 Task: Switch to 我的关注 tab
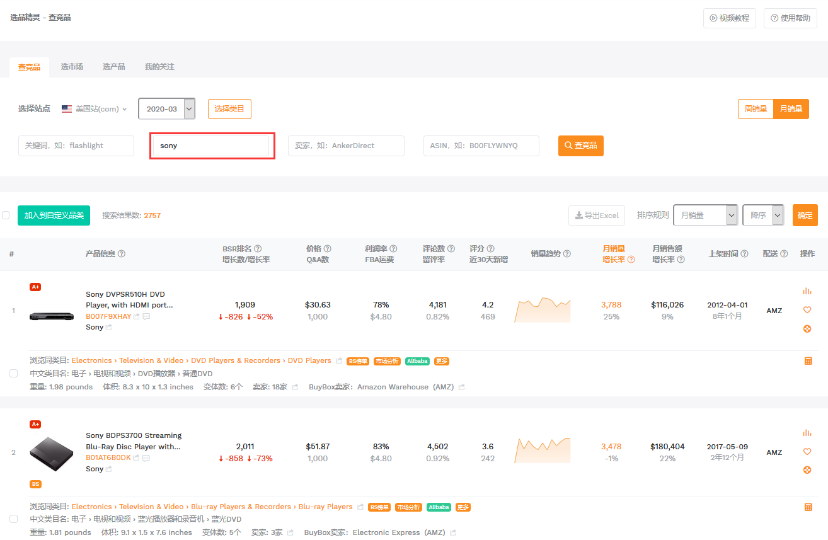pos(159,67)
